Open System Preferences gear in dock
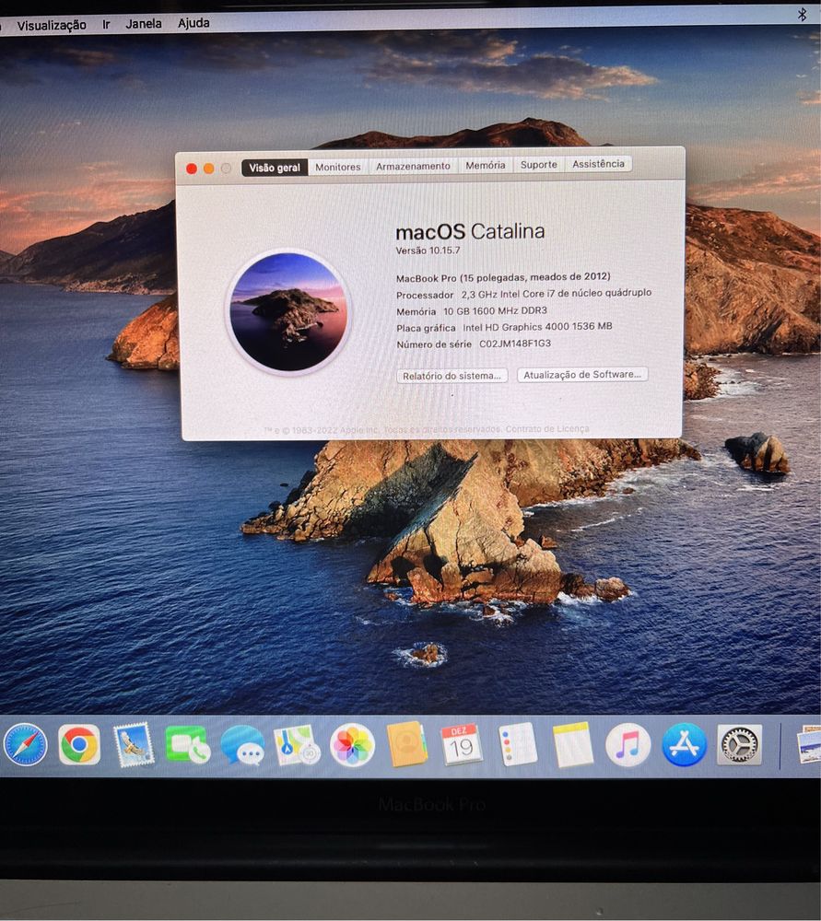Image resolution: width=821 pixels, height=921 pixels. click(x=739, y=745)
